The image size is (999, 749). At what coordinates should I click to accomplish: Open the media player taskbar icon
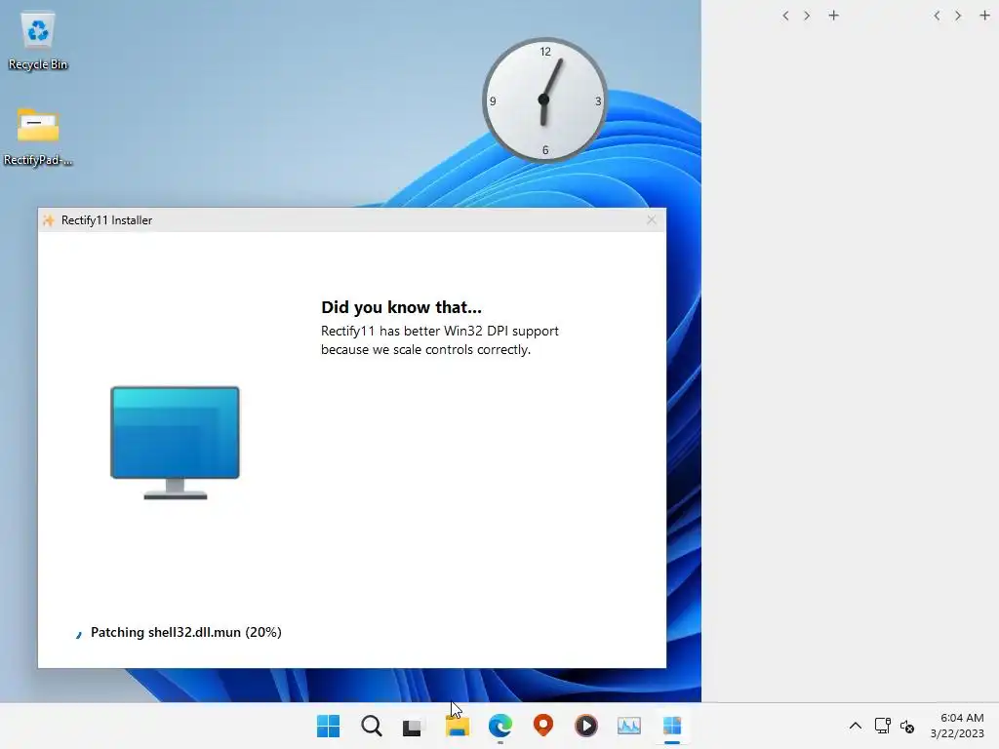pos(586,726)
